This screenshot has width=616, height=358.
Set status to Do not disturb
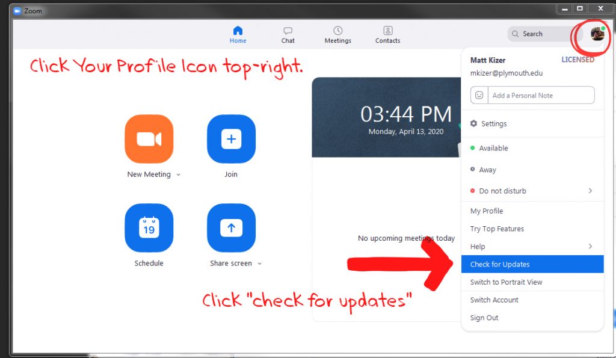532,191
